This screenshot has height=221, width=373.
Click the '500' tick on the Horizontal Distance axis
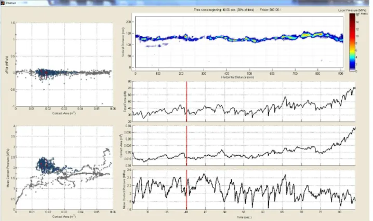249,74
